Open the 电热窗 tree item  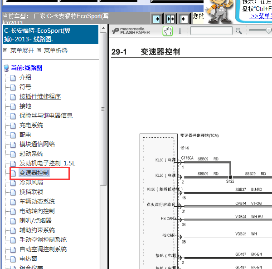pos(28,259)
